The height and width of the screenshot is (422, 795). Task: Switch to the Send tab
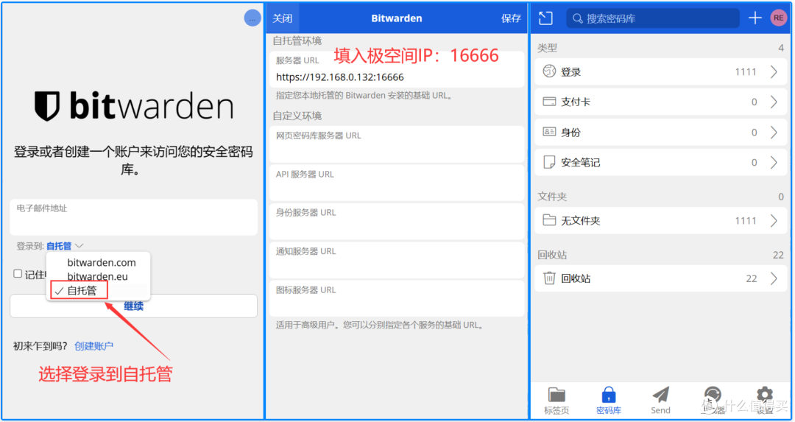[660, 401]
